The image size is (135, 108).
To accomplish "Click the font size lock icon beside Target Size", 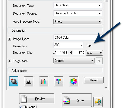I will 99,61.
